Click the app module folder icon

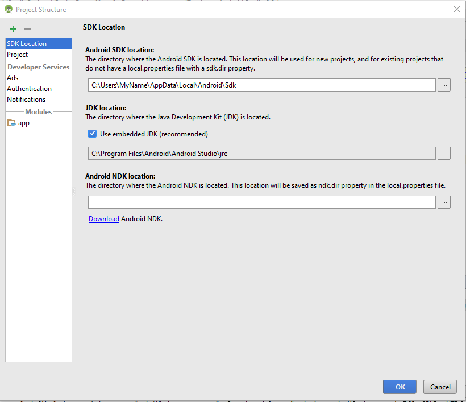pyautogui.click(x=11, y=123)
